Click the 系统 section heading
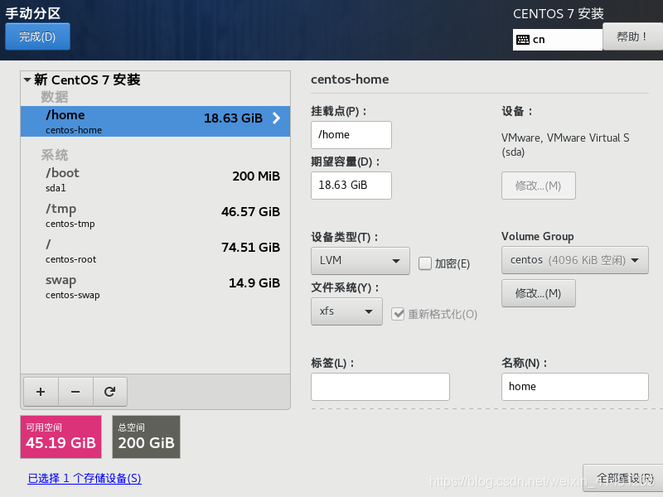 [54, 155]
